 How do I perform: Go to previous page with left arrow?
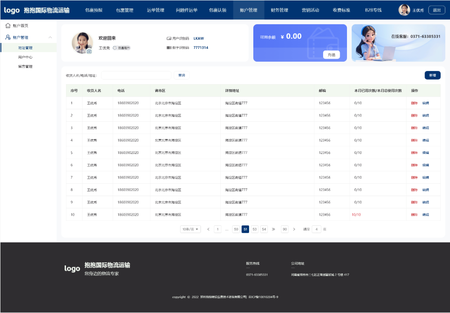[208, 229]
